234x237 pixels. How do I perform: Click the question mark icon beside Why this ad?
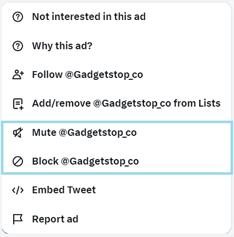tap(18, 46)
